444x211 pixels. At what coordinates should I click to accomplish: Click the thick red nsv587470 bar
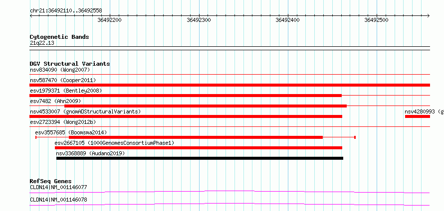click(229, 85)
